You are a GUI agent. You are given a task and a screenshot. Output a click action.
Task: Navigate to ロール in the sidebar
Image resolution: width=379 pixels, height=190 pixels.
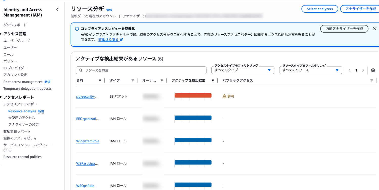[8, 54]
